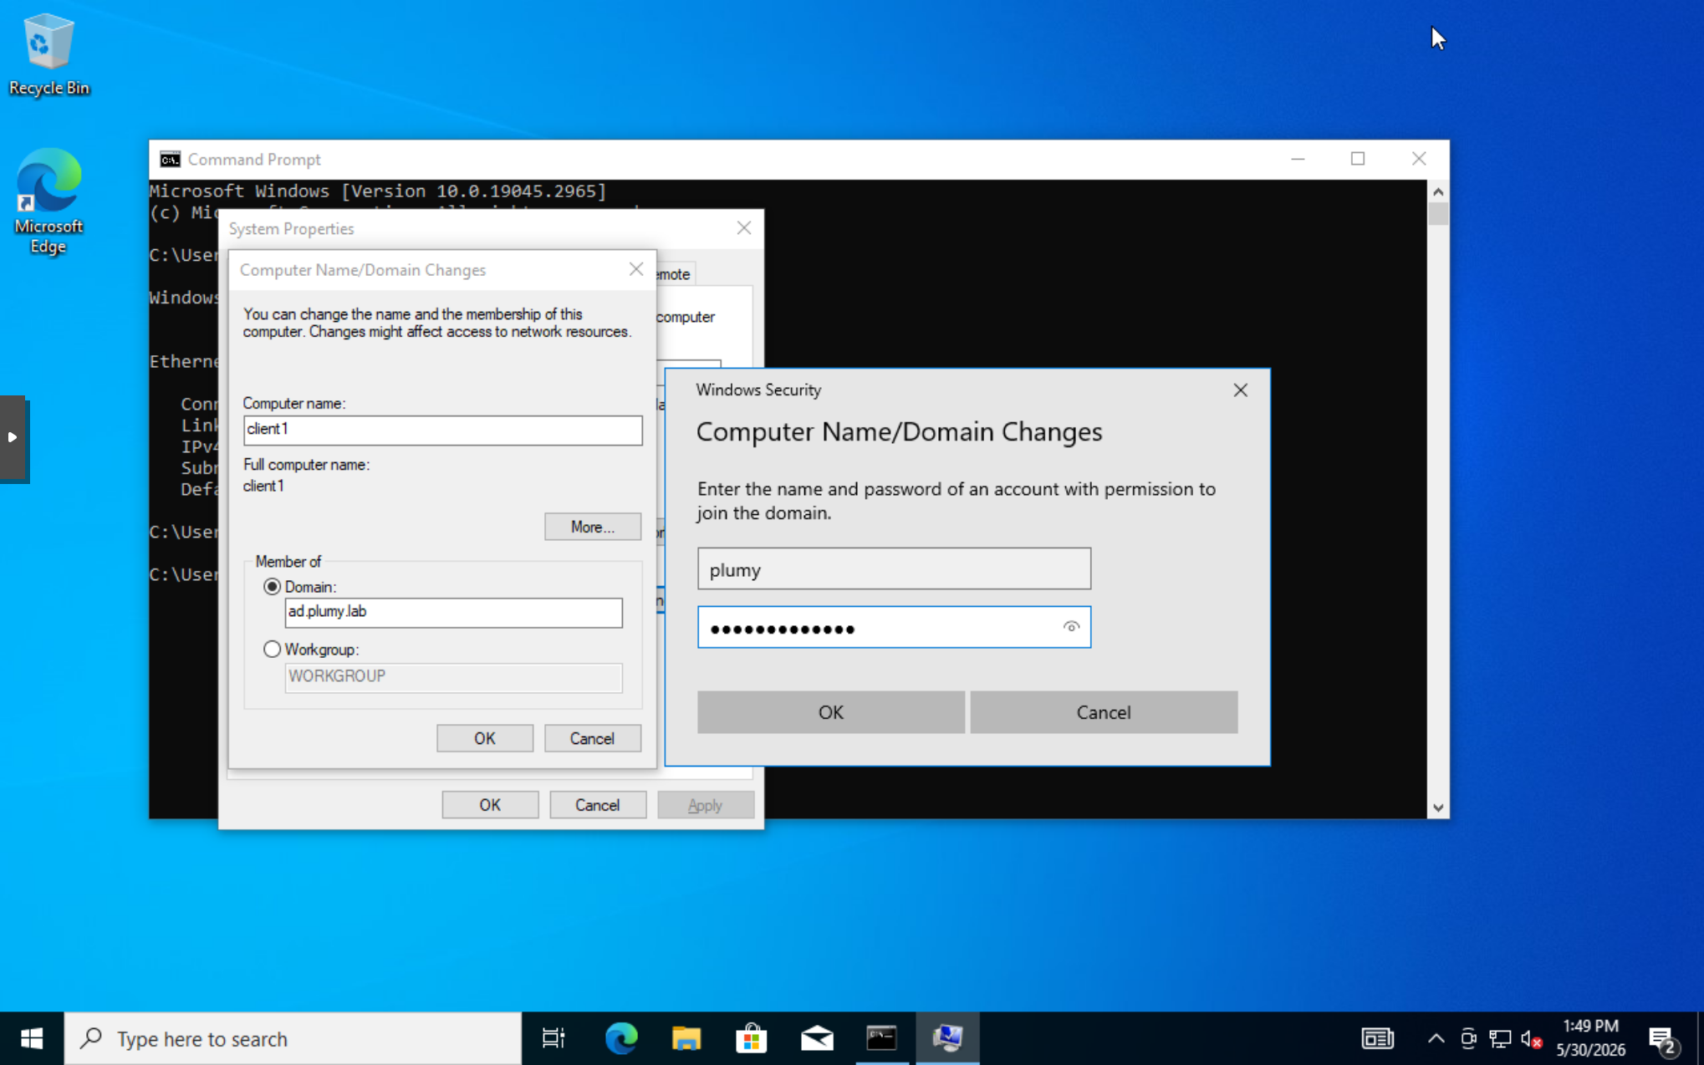Click the Domain field containing ad.plumy.lab
This screenshot has height=1065, width=1704.
[453, 612]
